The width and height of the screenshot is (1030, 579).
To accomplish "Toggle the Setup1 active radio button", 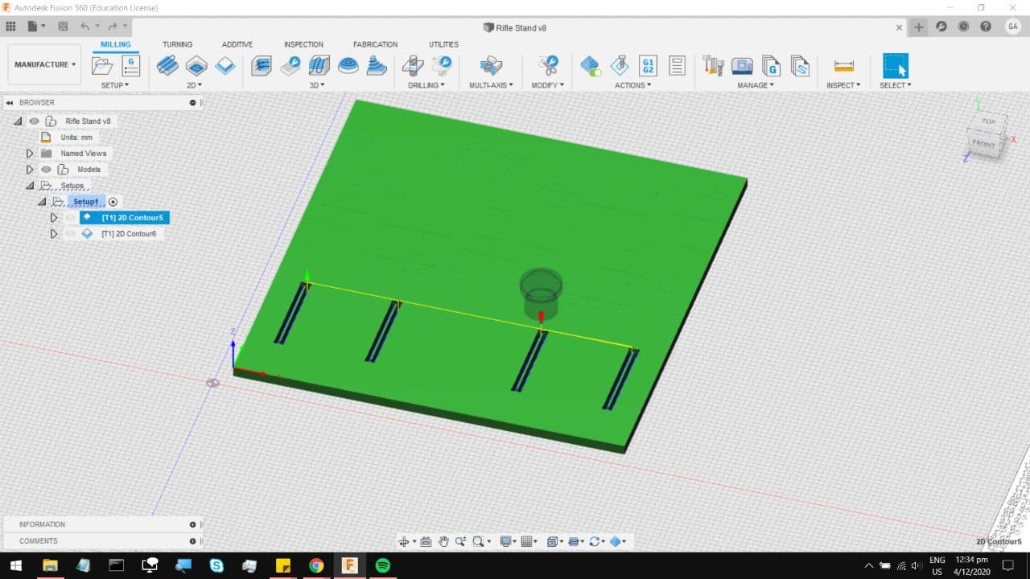I will 113,202.
